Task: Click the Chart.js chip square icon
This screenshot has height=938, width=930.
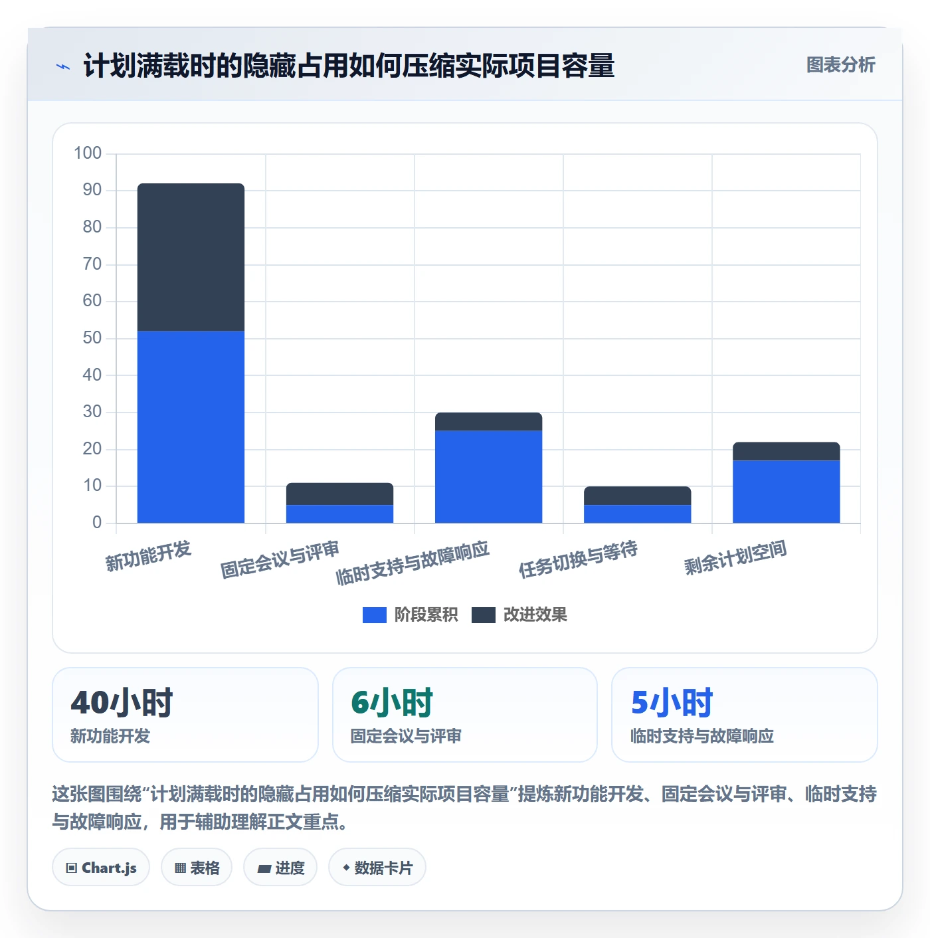Action: click(72, 868)
